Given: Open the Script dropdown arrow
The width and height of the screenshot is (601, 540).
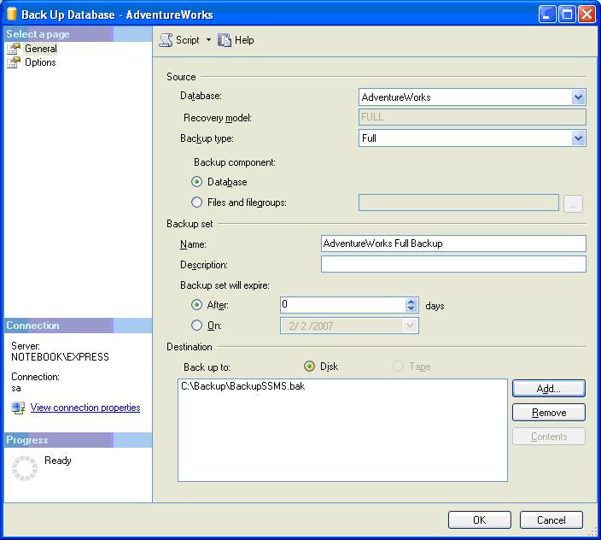Looking at the screenshot, I should [x=208, y=40].
